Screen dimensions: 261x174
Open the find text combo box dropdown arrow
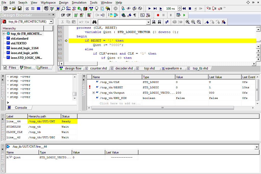pyautogui.click(x=148, y=22)
